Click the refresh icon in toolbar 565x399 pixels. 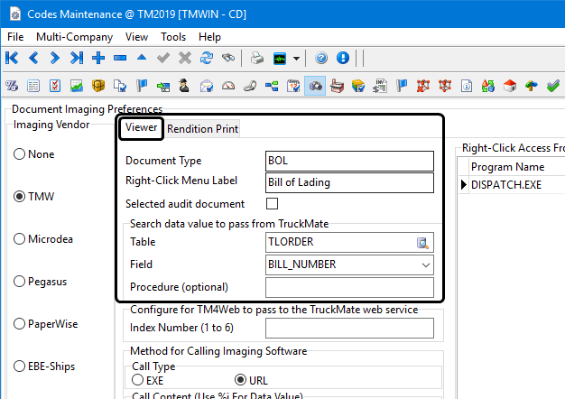(x=206, y=58)
